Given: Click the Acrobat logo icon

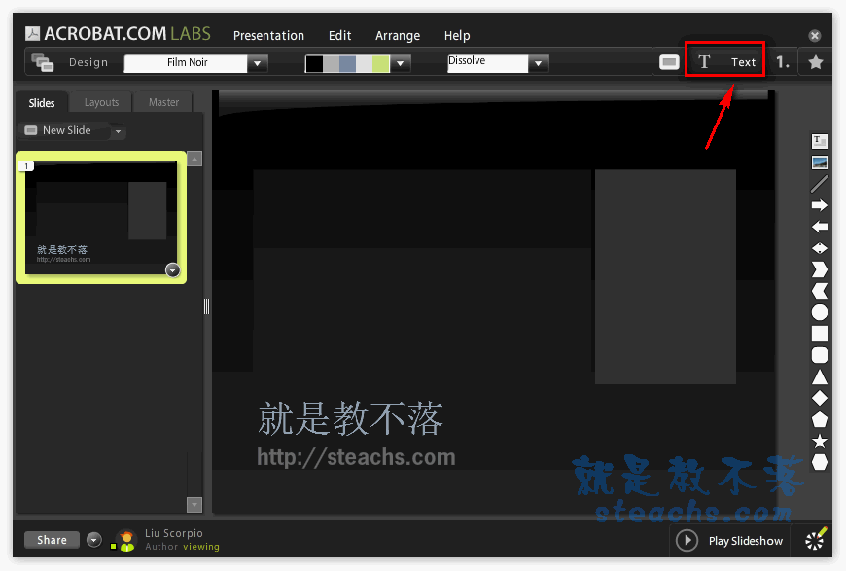Looking at the screenshot, I should tap(32, 34).
